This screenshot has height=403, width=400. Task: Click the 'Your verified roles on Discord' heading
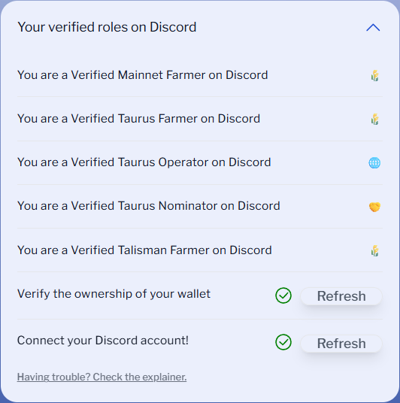(107, 27)
